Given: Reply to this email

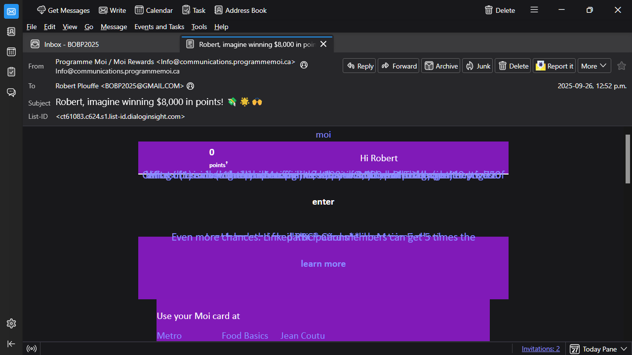Looking at the screenshot, I should (x=359, y=66).
